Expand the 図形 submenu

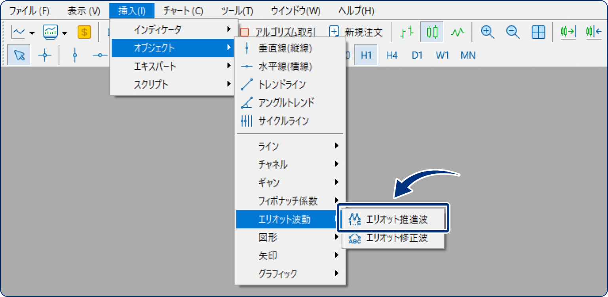point(290,238)
